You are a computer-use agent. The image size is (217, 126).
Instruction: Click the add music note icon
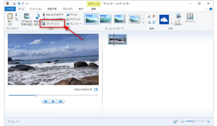[37, 16]
